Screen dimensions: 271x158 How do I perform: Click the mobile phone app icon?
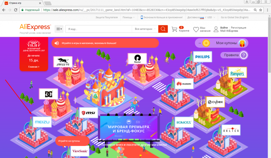pyautogui.click(x=142, y=17)
